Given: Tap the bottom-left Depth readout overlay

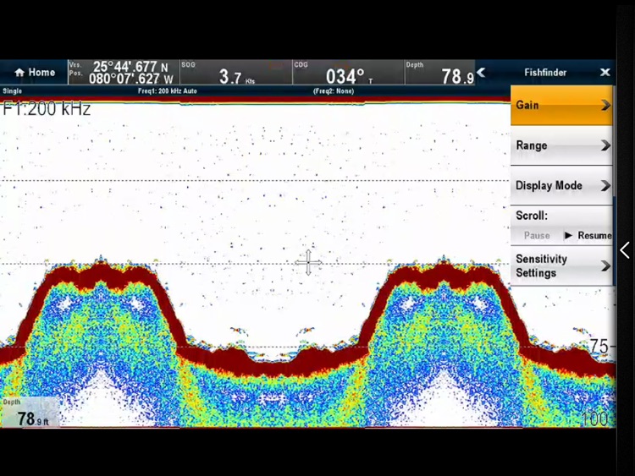Looking at the screenshot, I should coord(30,413).
